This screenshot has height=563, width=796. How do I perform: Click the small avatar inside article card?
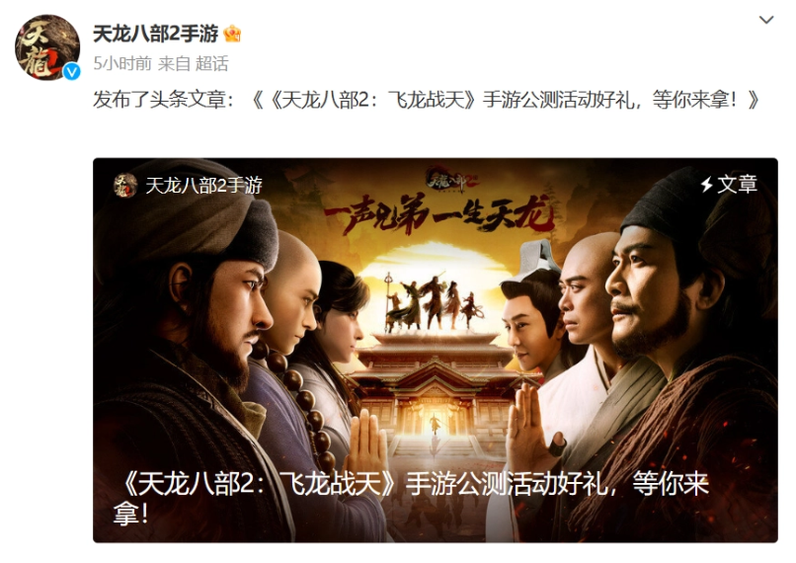point(124,186)
